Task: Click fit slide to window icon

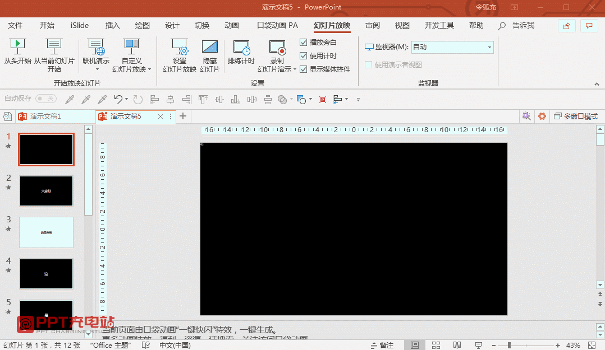Action: coord(592,346)
